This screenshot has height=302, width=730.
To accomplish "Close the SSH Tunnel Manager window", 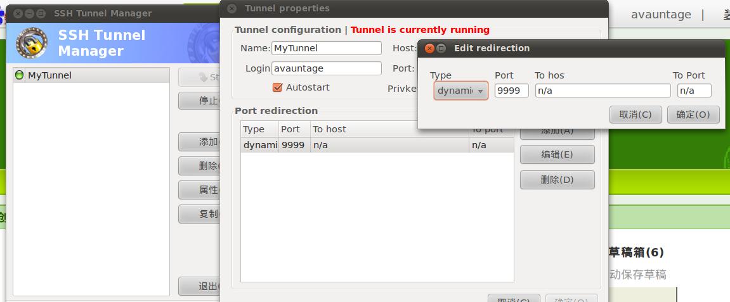I will click(18, 13).
